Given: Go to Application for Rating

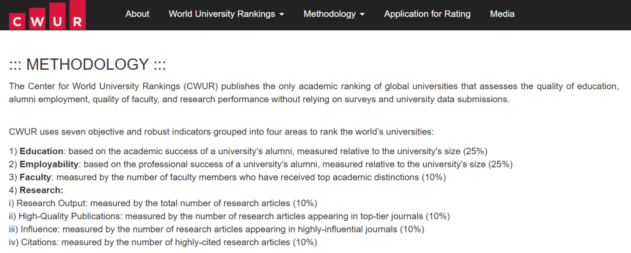Looking at the screenshot, I should 427,14.
